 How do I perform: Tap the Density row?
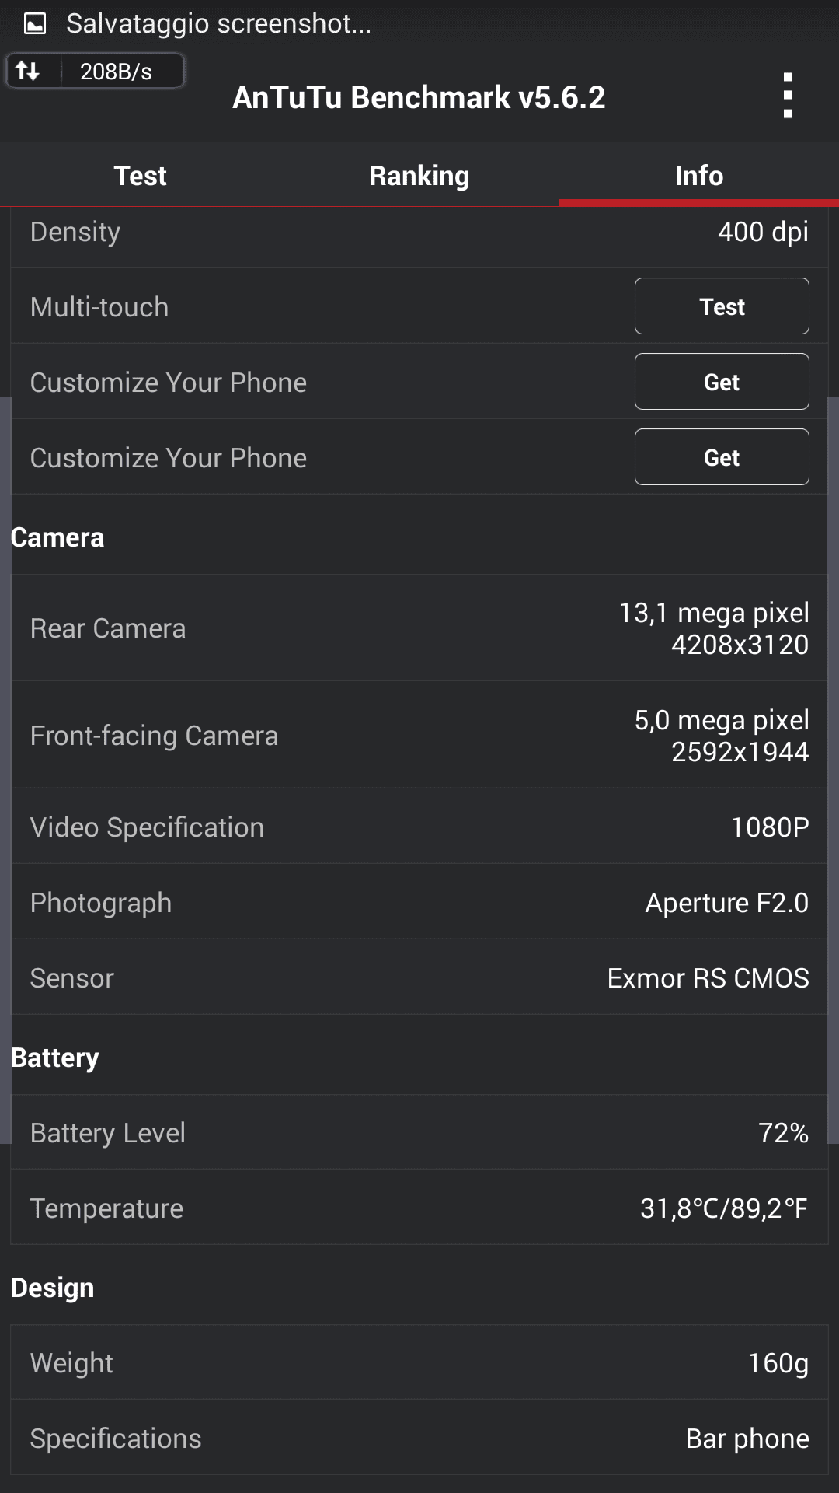point(419,233)
